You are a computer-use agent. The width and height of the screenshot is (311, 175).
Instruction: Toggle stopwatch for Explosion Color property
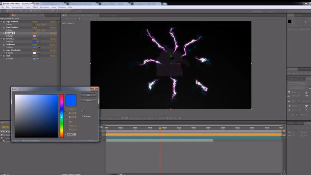[x=6, y=47]
